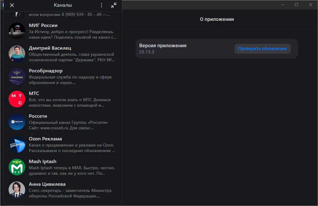This screenshot has width=318, height=206.
Task: Open the green Mash Iptash icon
Action: (x=17, y=167)
